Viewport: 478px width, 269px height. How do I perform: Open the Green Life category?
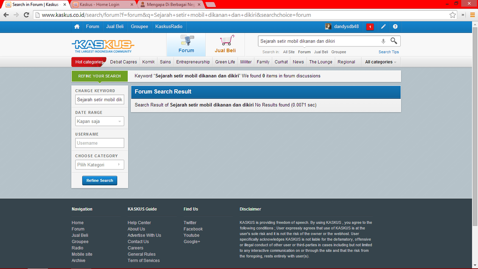(225, 62)
